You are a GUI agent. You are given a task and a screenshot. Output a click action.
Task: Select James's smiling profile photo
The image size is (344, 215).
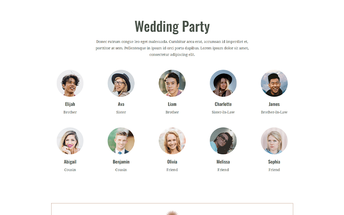point(274,83)
